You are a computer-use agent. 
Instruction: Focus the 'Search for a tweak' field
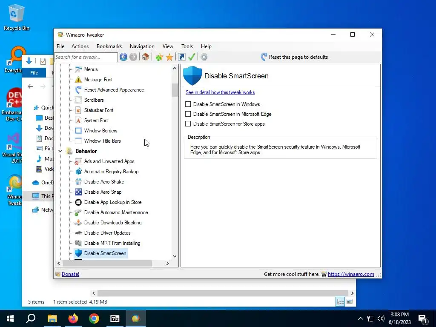[86, 57]
